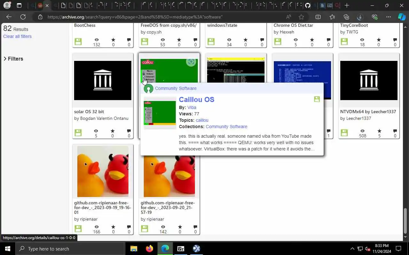The width and height of the screenshot is (409, 255).
Task: Open the tab actions menu icon
Action: click(19, 5)
